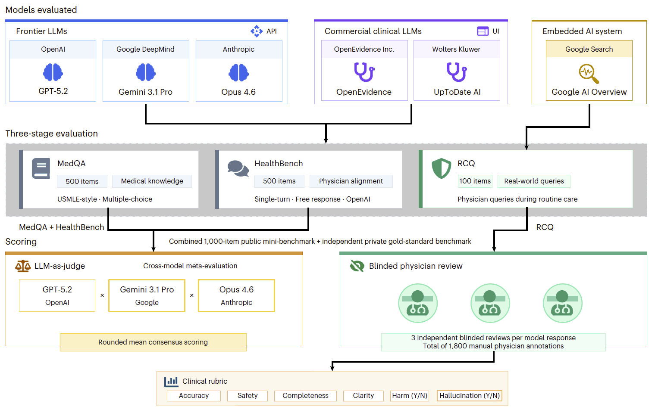Select the Accuracy rubric box
The width and height of the screenshot is (655, 410).
(x=194, y=396)
